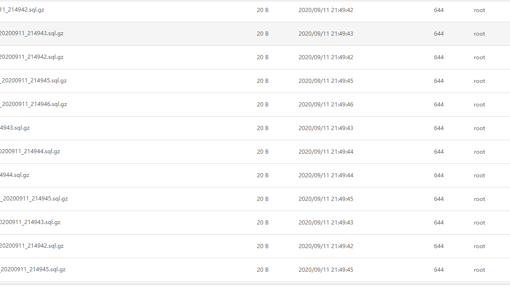Image resolution: width=510 pixels, height=287 pixels.
Task: Click the 20 B size of 4944.sql.gz
Action: (262, 175)
